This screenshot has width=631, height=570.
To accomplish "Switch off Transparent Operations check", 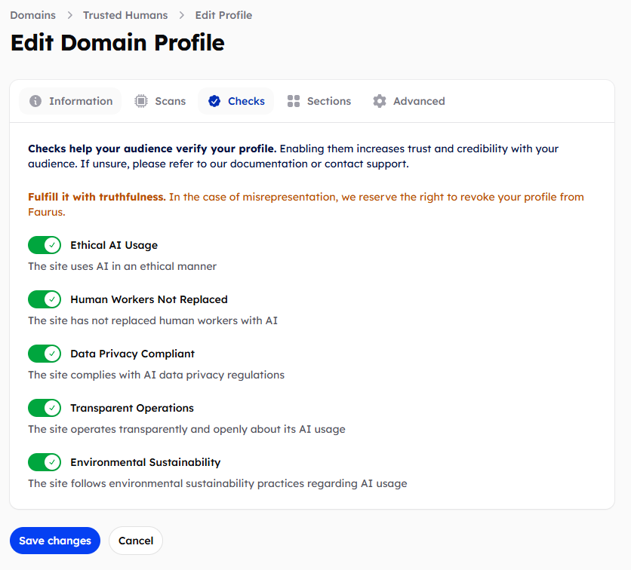I will [45, 408].
